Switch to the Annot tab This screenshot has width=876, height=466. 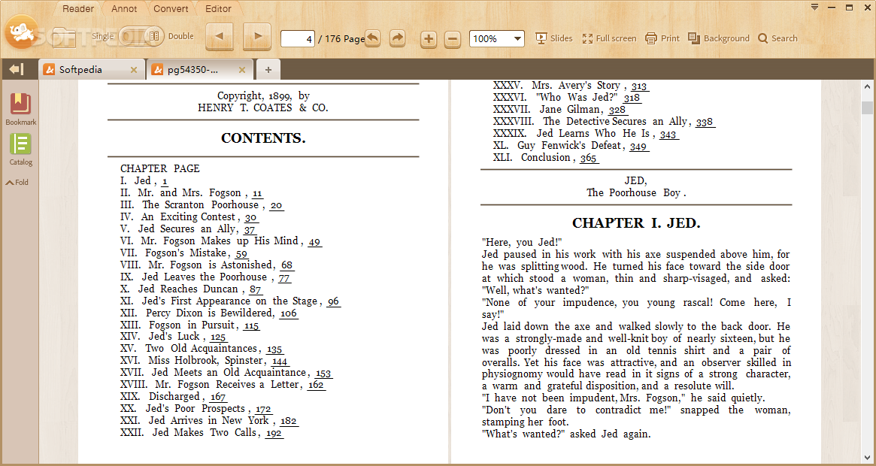124,9
